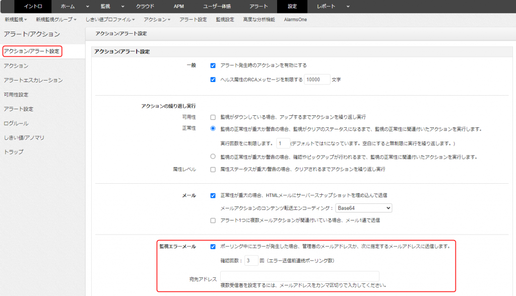Viewport: 516px width, 296px height.
Task: Open the クラウド tab
Action: (145, 6)
